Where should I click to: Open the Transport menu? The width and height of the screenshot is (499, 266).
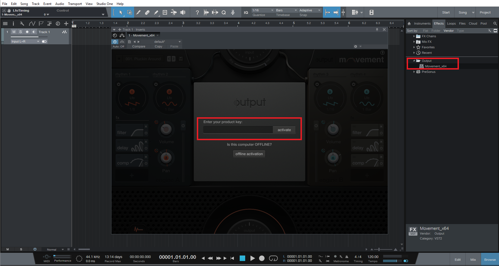click(75, 4)
